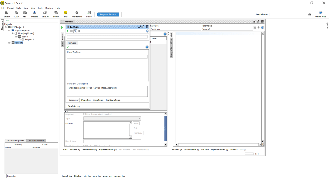Screen dimensions: 329x178
Task: Click the Search Forum input field
Action: click(x=289, y=14)
